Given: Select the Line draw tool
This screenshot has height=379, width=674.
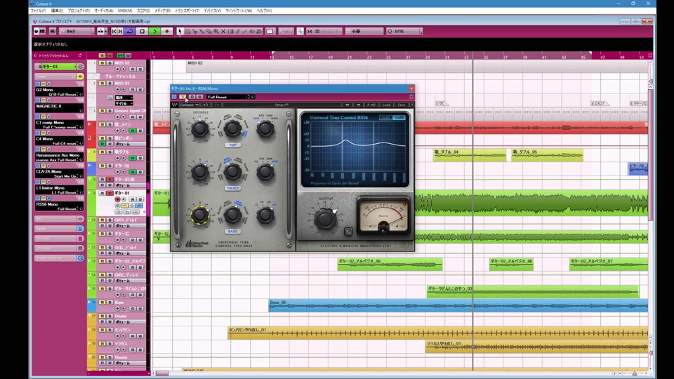Looking at the screenshot, I should pyautogui.click(x=244, y=32).
